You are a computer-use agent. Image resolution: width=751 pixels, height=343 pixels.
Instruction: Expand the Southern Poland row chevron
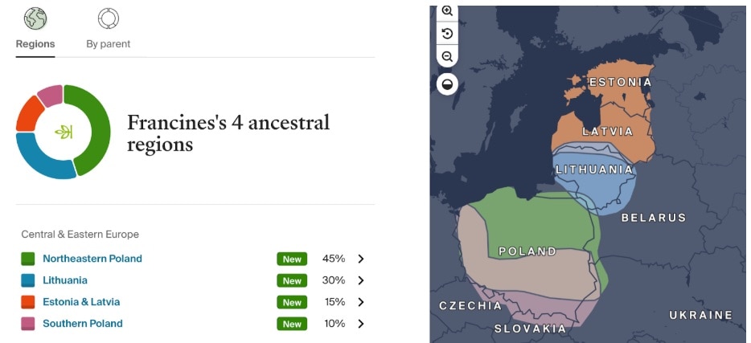pyautogui.click(x=361, y=324)
